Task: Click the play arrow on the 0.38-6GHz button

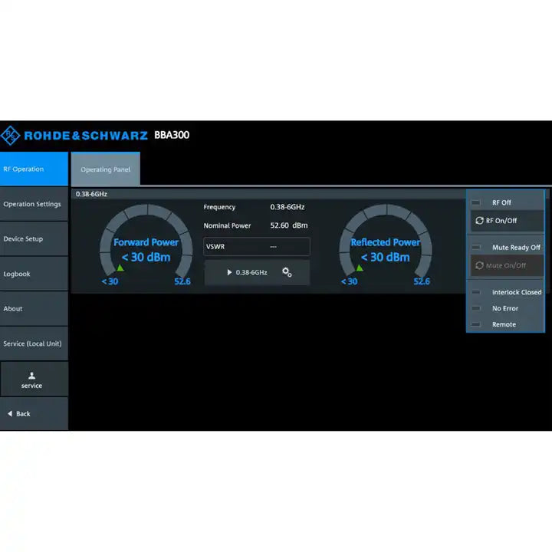Action: coord(229,272)
